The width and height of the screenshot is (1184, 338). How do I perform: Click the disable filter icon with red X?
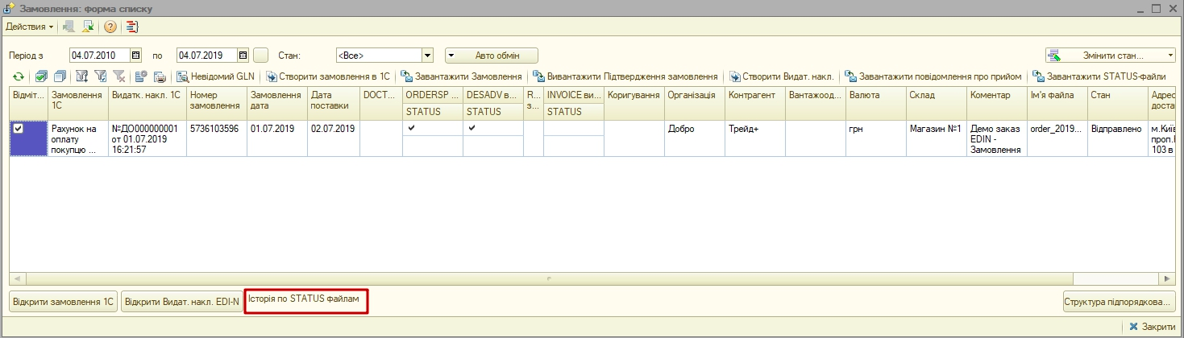[x=118, y=76]
